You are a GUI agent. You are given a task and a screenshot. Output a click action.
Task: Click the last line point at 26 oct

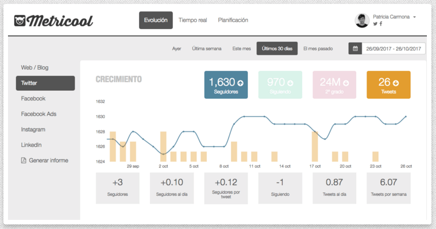(406, 116)
